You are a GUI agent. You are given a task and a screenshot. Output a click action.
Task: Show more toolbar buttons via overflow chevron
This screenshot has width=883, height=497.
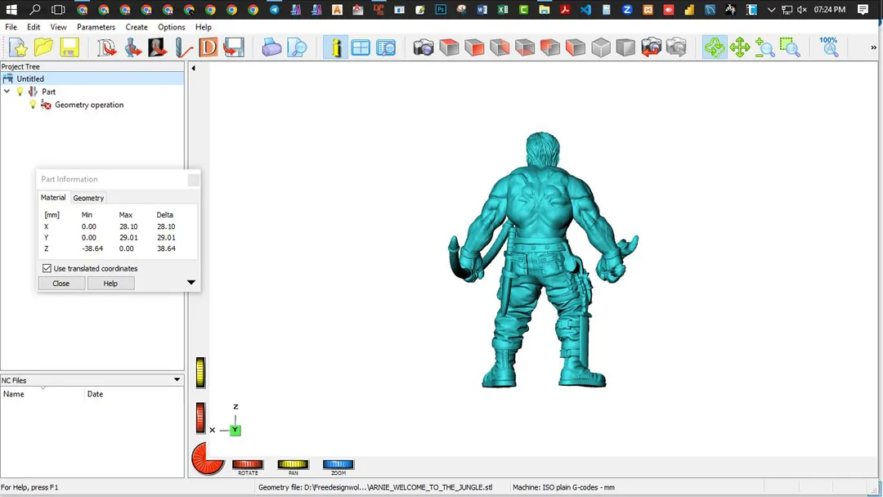click(x=873, y=48)
